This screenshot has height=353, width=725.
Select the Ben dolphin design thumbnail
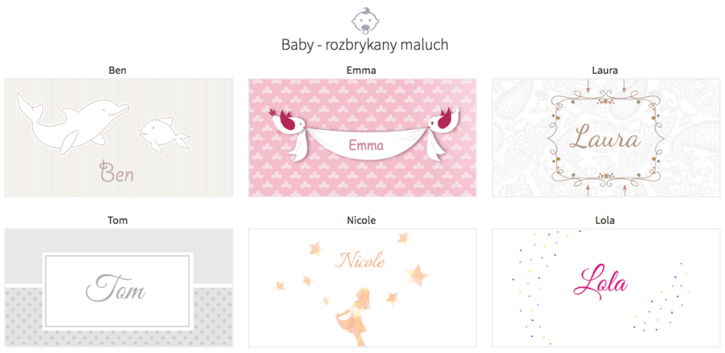119,138
